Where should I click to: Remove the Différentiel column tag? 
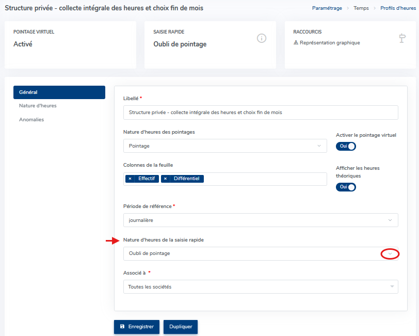pos(166,179)
